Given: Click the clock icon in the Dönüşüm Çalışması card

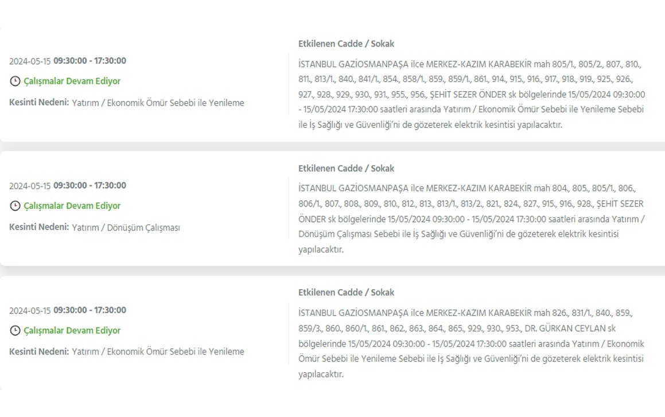Looking at the screenshot, I should (15, 206).
